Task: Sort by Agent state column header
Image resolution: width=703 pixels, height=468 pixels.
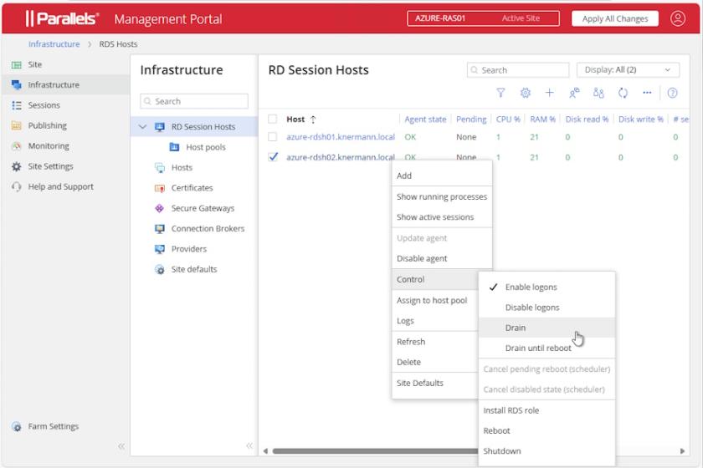Action: pyautogui.click(x=425, y=120)
